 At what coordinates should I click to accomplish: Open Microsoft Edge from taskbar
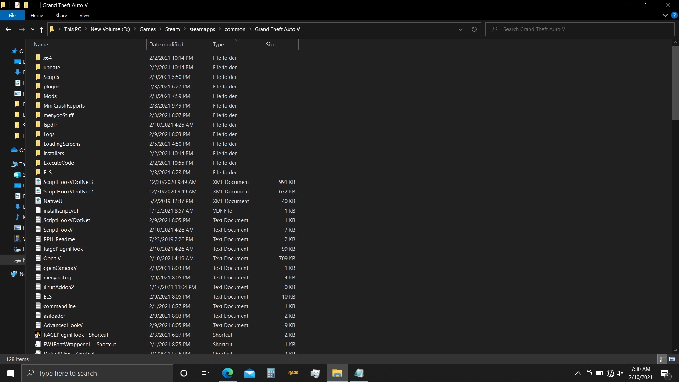[x=228, y=373]
